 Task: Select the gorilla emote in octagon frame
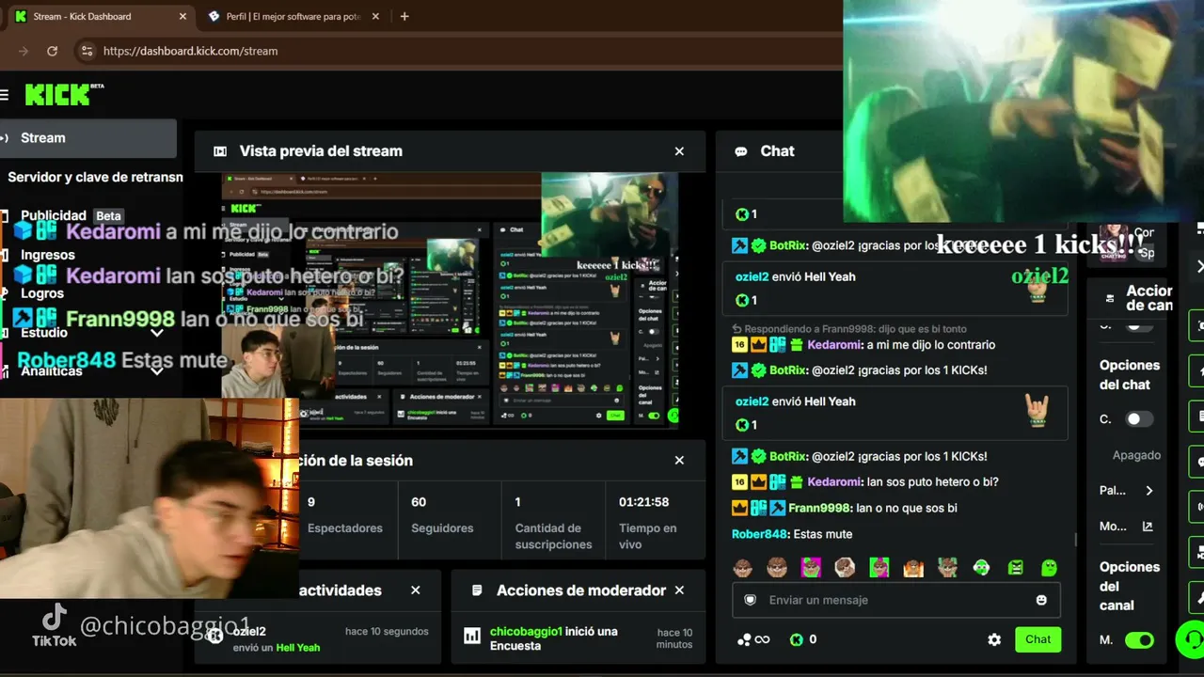[845, 568]
